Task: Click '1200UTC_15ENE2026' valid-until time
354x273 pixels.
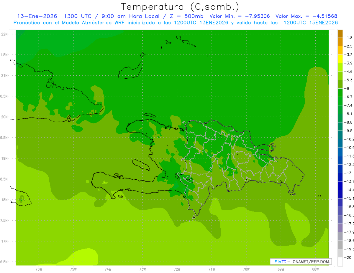Action: click(x=311, y=23)
